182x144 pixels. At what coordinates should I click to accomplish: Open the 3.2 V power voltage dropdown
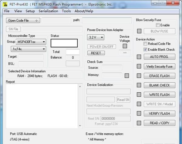(96, 37)
